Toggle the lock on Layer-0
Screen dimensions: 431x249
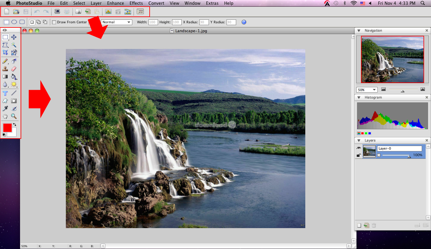(x=359, y=155)
